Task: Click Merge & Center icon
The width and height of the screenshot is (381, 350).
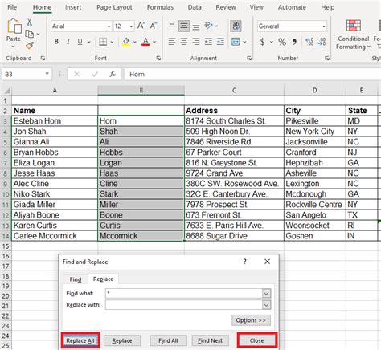Action: click(x=236, y=42)
